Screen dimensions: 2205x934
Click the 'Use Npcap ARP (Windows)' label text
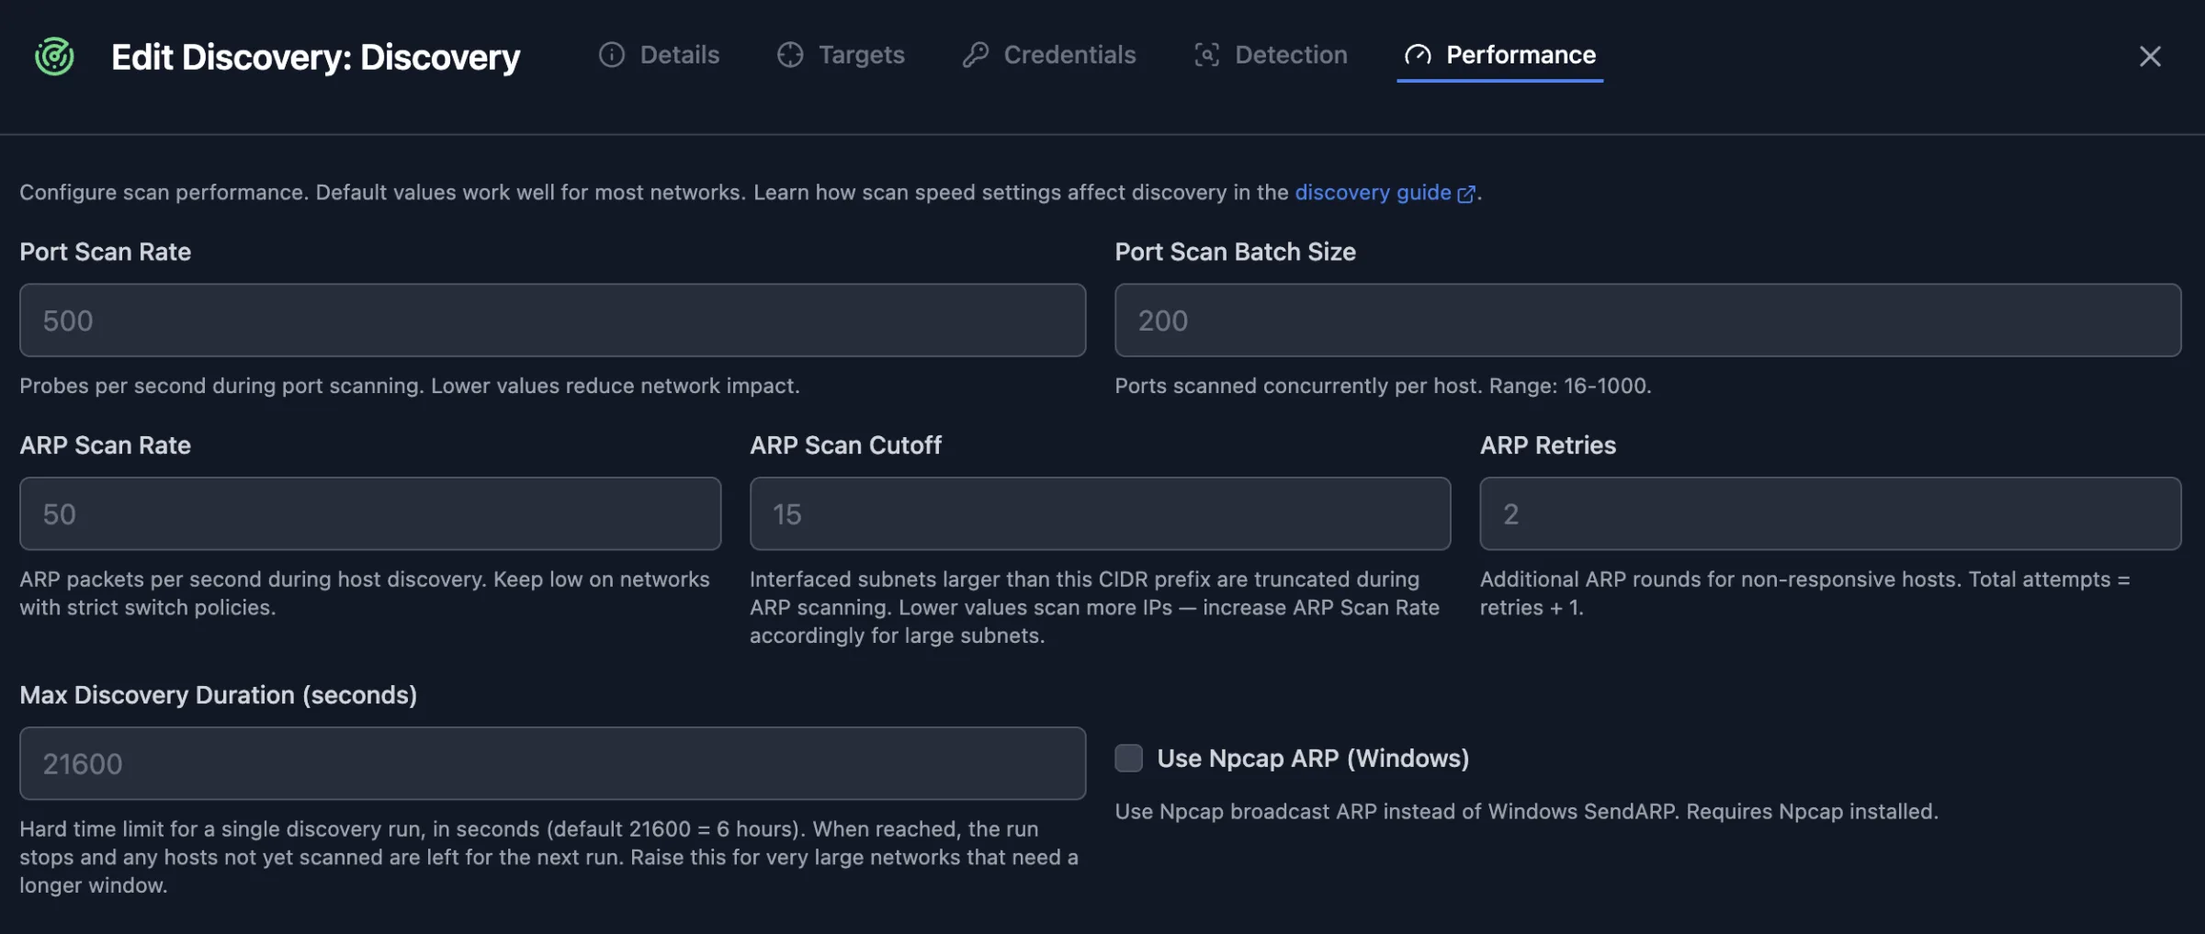(x=1312, y=759)
